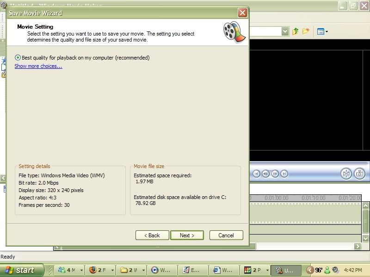Click the Back button in the wizard
The image size is (370, 277).
(x=152, y=235)
